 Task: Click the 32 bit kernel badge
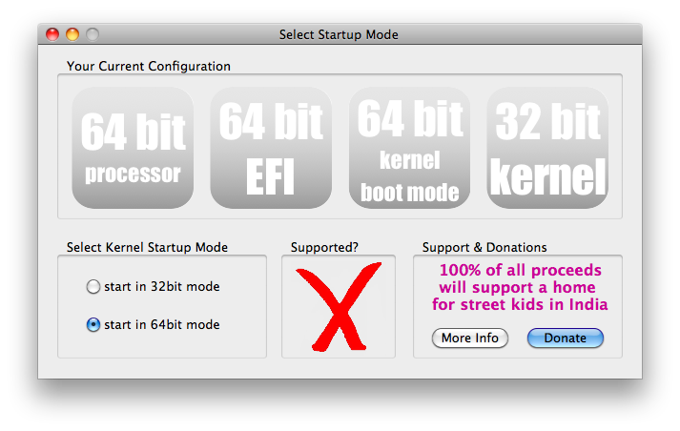(547, 148)
